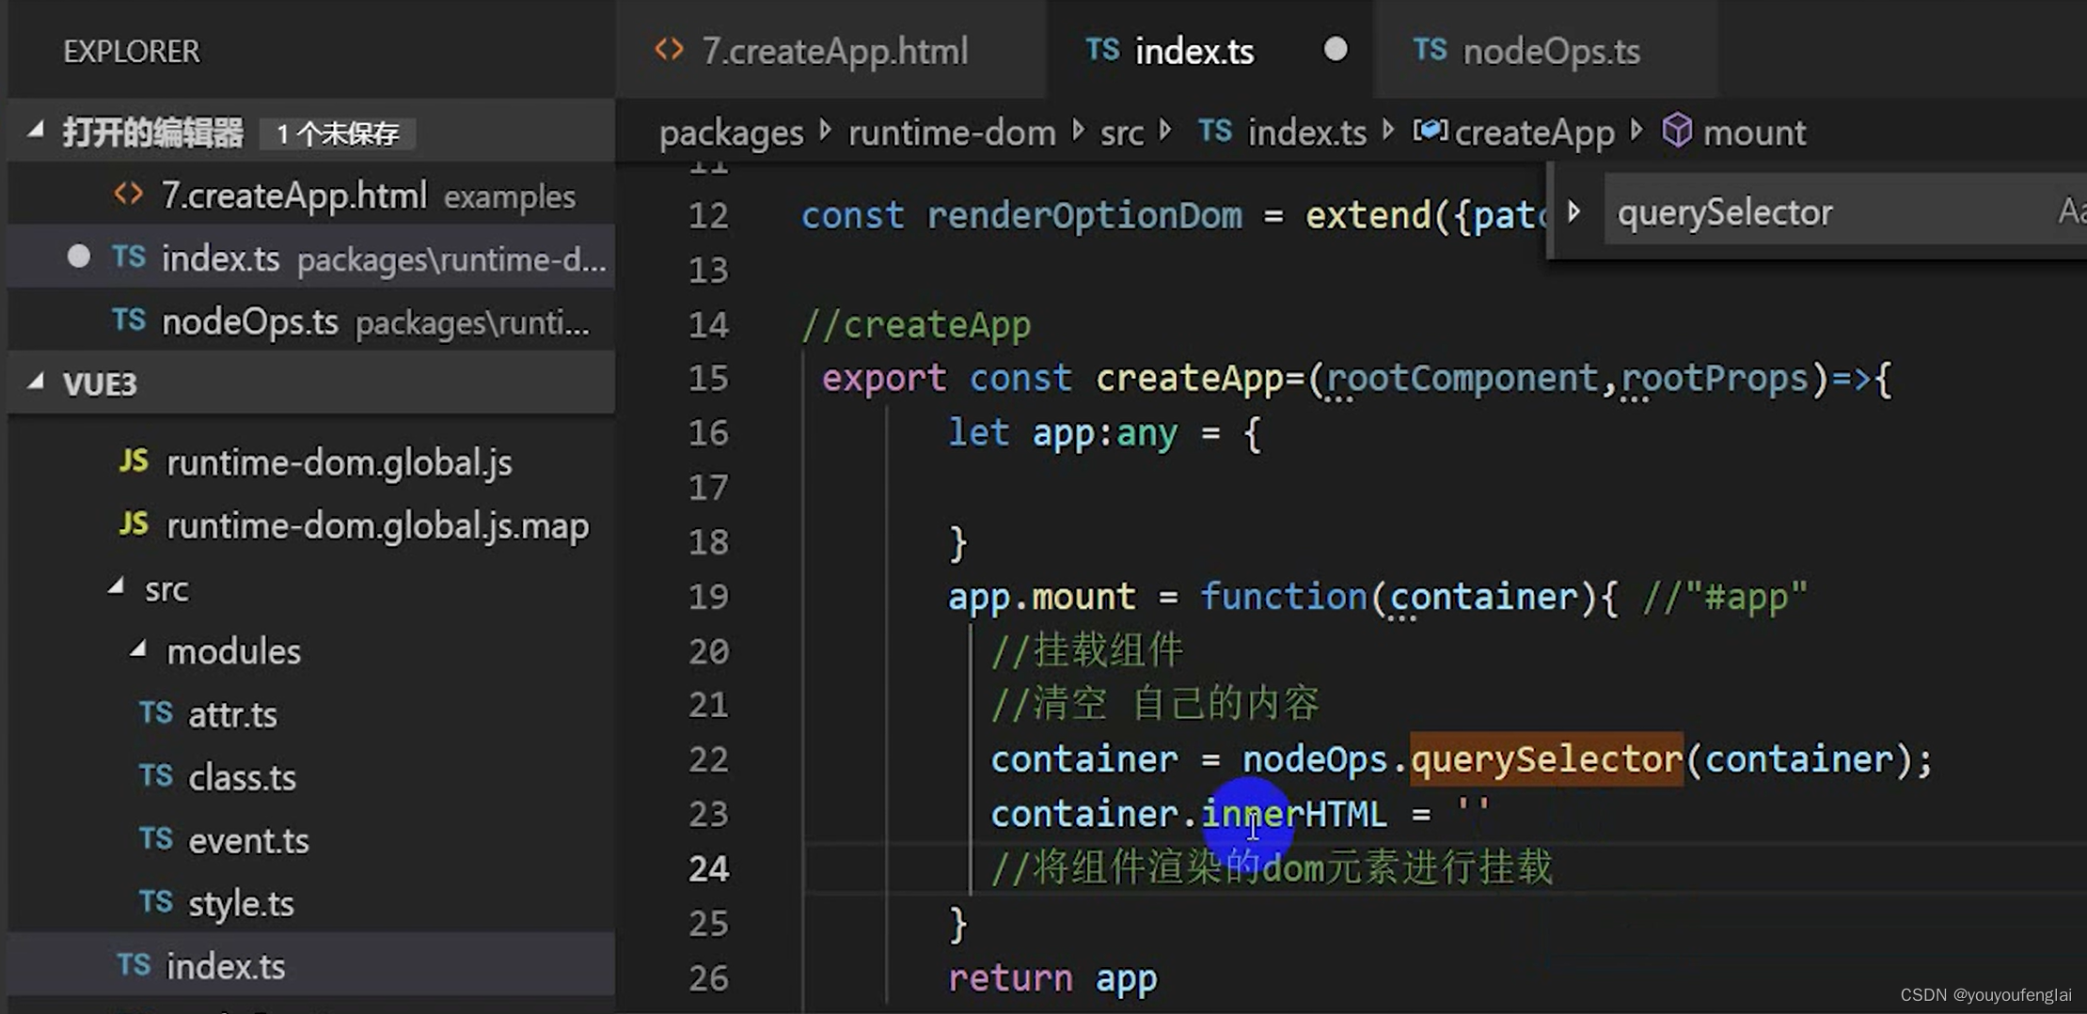Click the JS icon of runtime-dom.global.js.map
This screenshot has width=2087, height=1014.
click(x=133, y=524)
